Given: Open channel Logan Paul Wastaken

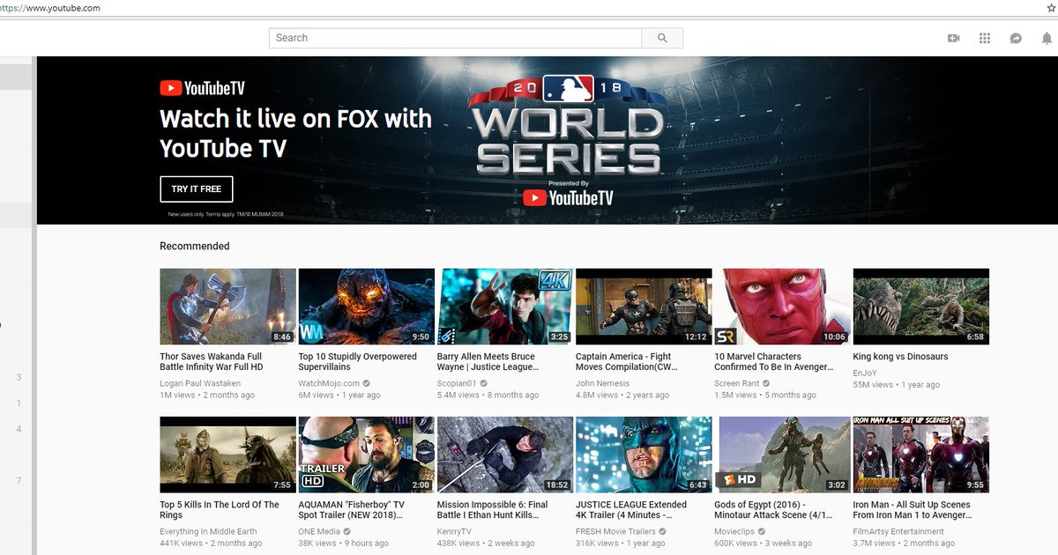Looking at the screenshot, I should tap(200, 383).
